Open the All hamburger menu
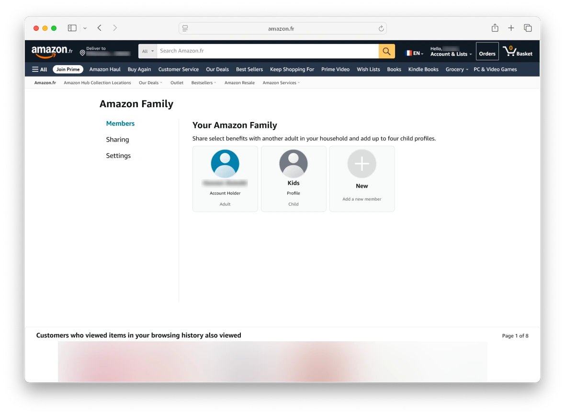 click(40, 69)
